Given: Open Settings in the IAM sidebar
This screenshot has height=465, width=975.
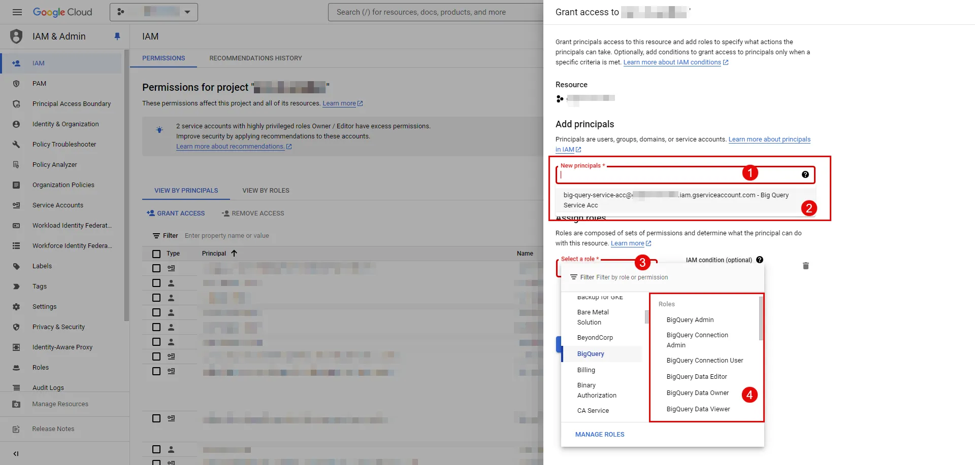Looking at the screenshot, I should (x=44, y=306).
